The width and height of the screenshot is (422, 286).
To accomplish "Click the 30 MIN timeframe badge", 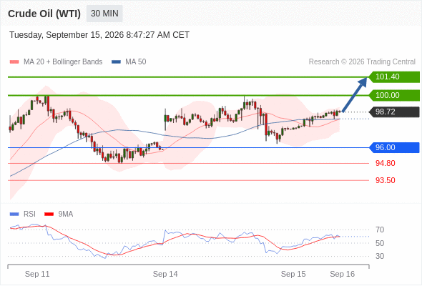I will click(104, 14).
